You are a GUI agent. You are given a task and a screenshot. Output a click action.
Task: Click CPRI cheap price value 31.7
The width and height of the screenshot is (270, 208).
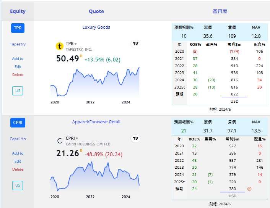point(208,131)
